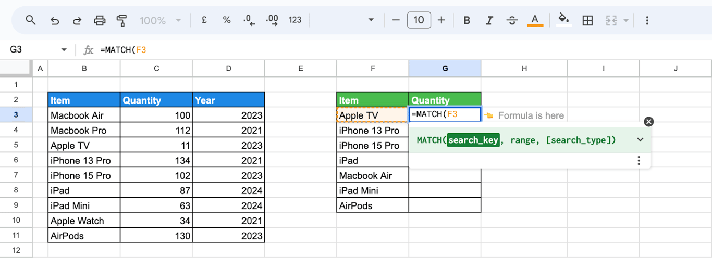Print the spreadsheet
This screenshot has height=258, width=712.
click(x=100, y=20)
